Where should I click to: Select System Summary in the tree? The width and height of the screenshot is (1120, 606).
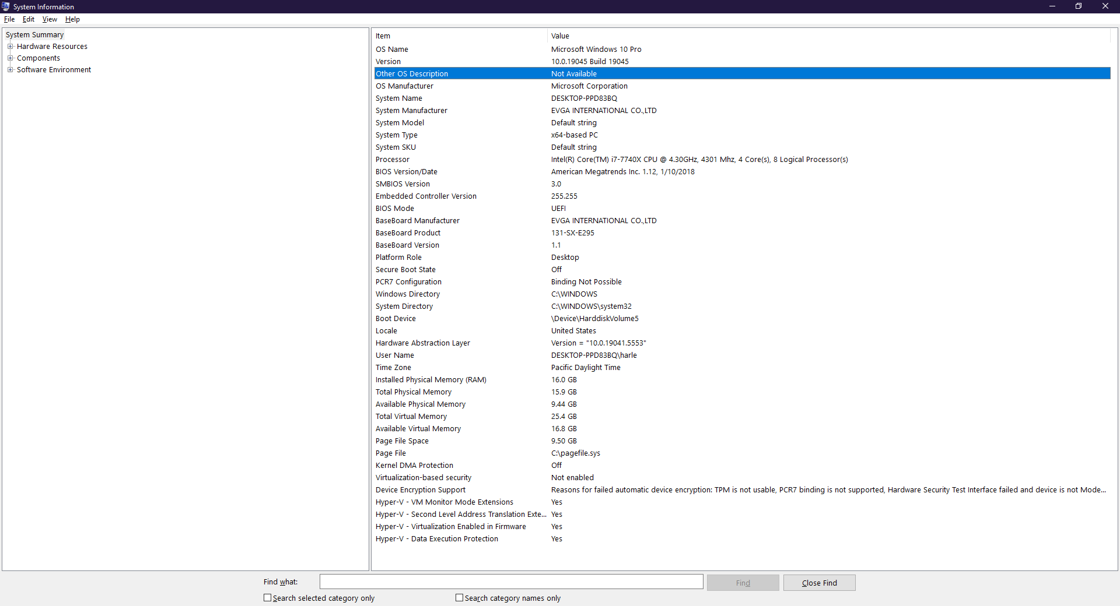tap(34, 35)
